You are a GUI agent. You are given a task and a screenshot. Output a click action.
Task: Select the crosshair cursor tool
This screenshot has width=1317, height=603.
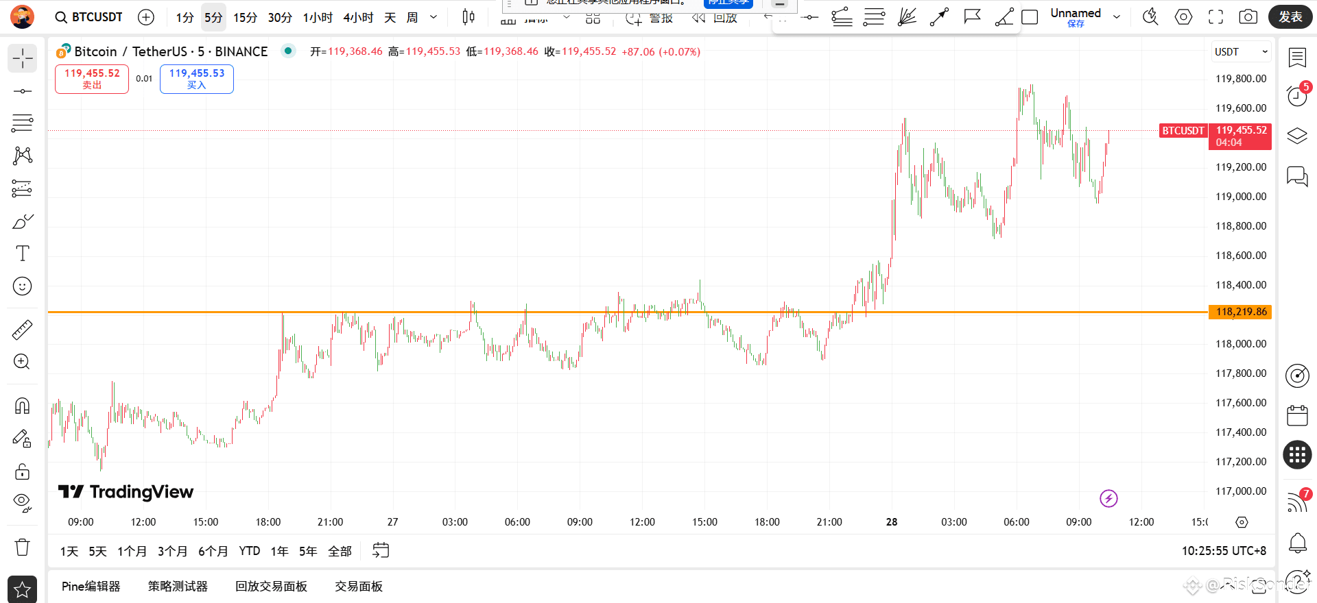pyautogui.click(x=23, y=59)
